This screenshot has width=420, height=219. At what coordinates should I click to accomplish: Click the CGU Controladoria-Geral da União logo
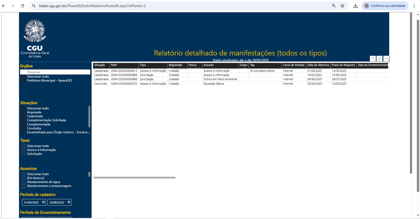(35, 38)
